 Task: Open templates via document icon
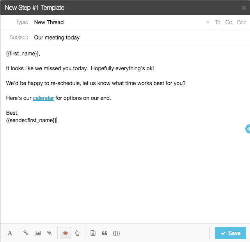(x=93, y=233)
